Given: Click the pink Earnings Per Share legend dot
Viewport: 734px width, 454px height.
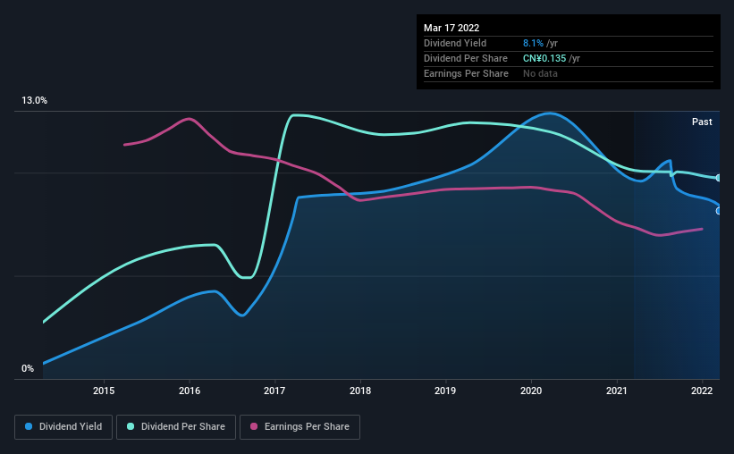Looking at the screenshot, I should [254, 426].
